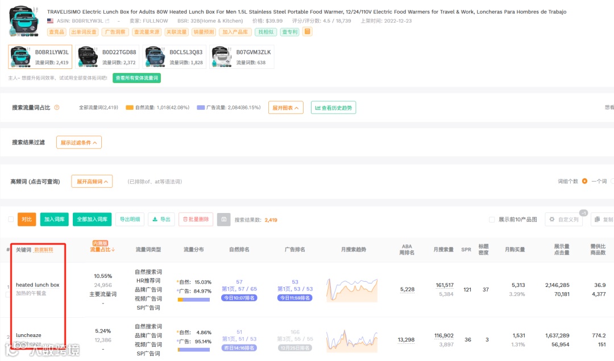Toggle 展开高频词 high-frequency words expander
This screenshot has height=361, width=614.
pyautogui.click(x=92, y=181)
